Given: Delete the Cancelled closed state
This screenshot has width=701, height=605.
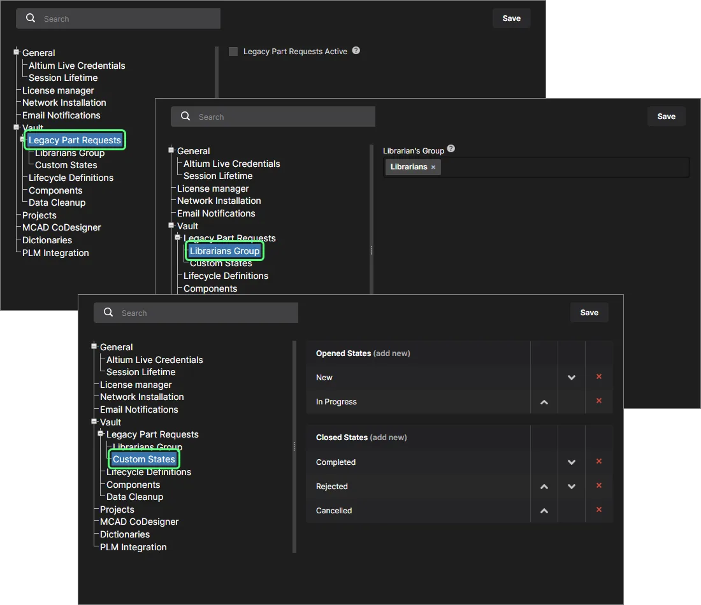Looking at the screenshot, I should (x=598, y=510).
